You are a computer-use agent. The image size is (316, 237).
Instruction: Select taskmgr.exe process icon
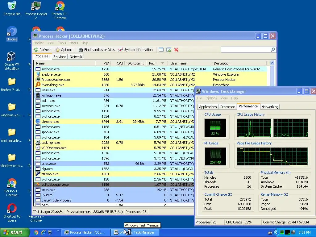38,142
